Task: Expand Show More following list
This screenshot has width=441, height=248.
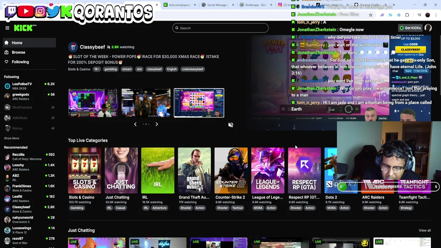Action: click(11, 138)
